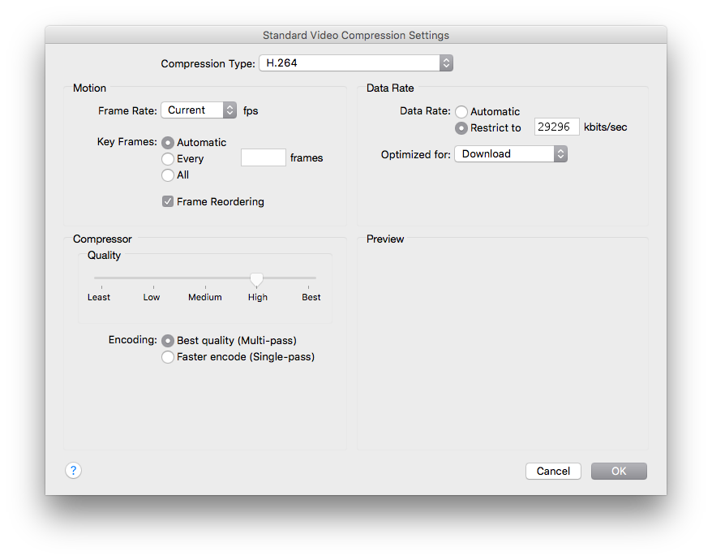Open the Compression Type dropdown
The image size is (712, 560).
[356, 62]
